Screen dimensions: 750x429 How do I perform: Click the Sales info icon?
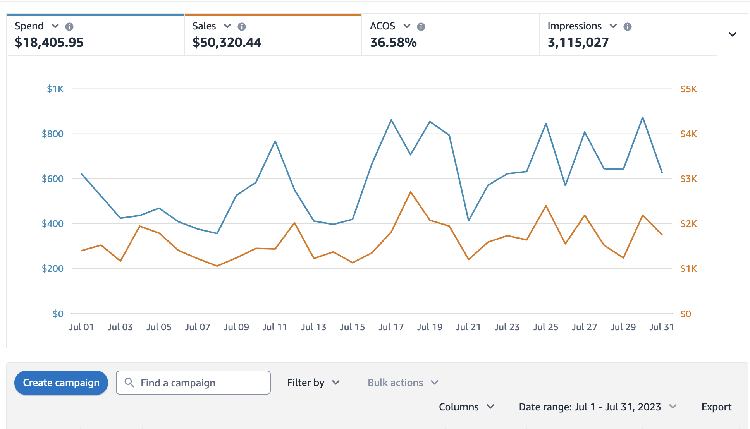[x=242, y=26]
